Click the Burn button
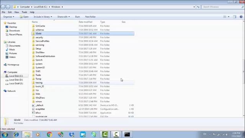This screenshot has height=138, width=245. pos(77,17)
